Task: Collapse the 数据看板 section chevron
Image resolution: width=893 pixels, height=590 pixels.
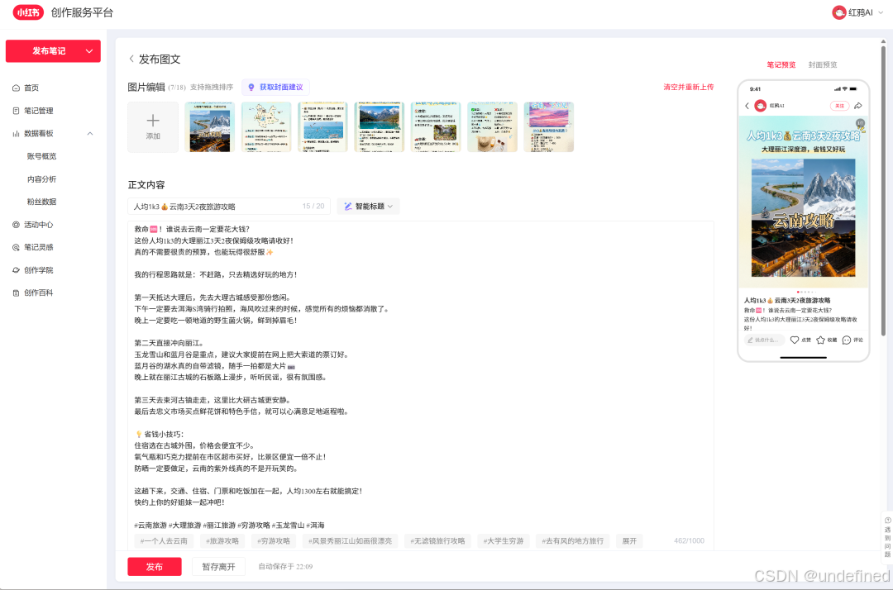Action: coord(90,133)
